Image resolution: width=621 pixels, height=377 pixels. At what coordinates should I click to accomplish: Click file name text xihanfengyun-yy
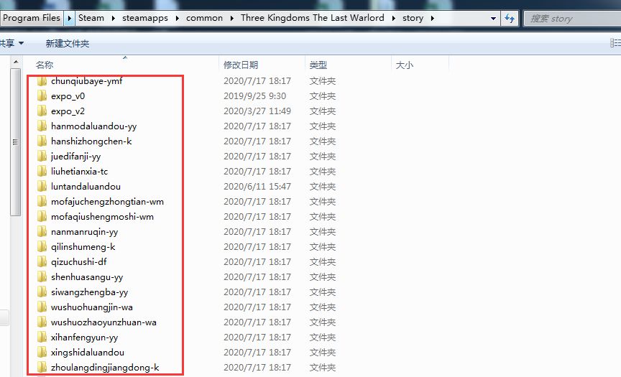click(84, 338)
